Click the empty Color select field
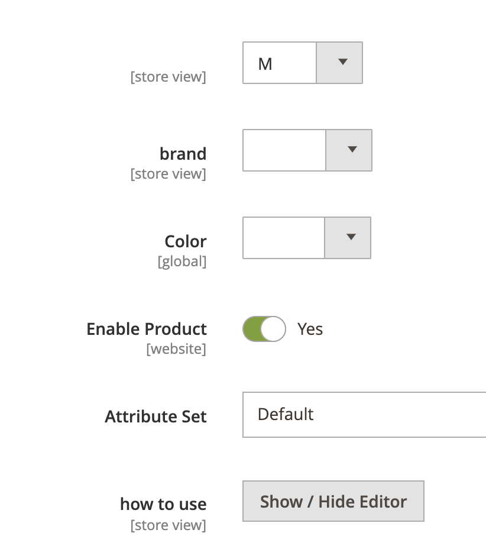Screen dimensions: 486x536 tap(283, 238)
